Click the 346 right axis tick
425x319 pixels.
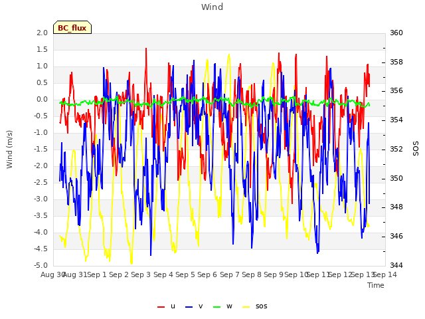point(396,236)
